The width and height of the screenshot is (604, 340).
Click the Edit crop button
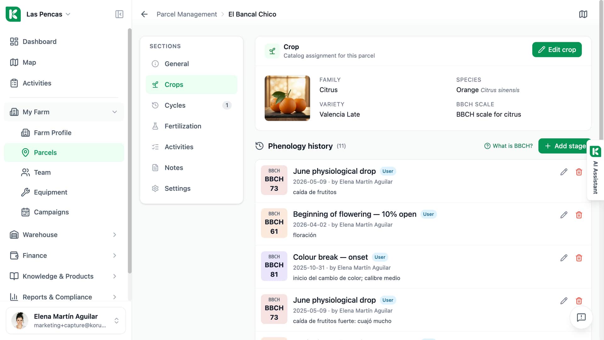pyautogui.click(x=557, y=50)
